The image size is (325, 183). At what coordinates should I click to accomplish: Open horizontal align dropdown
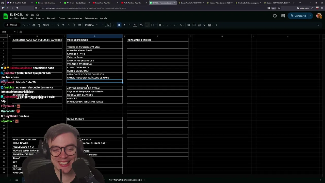click(161, 25)
